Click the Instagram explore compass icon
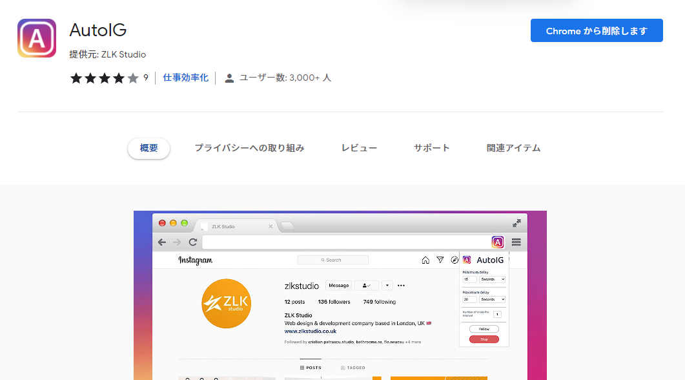This screenshot has width=685, height=380. point(455,260)
